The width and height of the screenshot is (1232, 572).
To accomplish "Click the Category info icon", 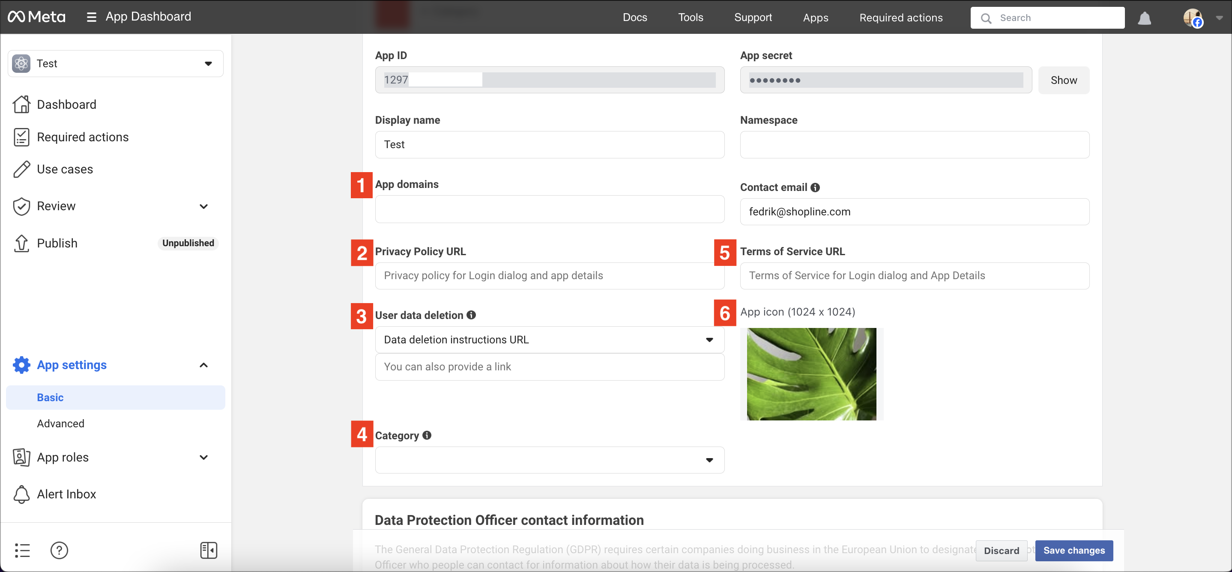I will click(x=427, y=435).
